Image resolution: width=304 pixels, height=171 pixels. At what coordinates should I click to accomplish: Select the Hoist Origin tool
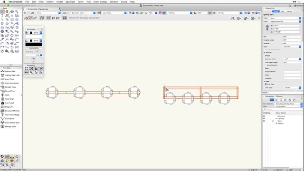pyautogui.click(x=8, y=99)
